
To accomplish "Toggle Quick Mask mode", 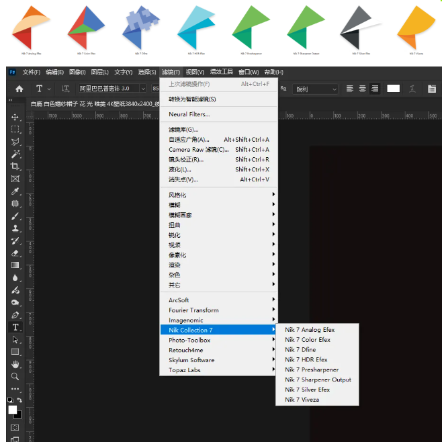I will pyautogui.click(x=15, y=427).
